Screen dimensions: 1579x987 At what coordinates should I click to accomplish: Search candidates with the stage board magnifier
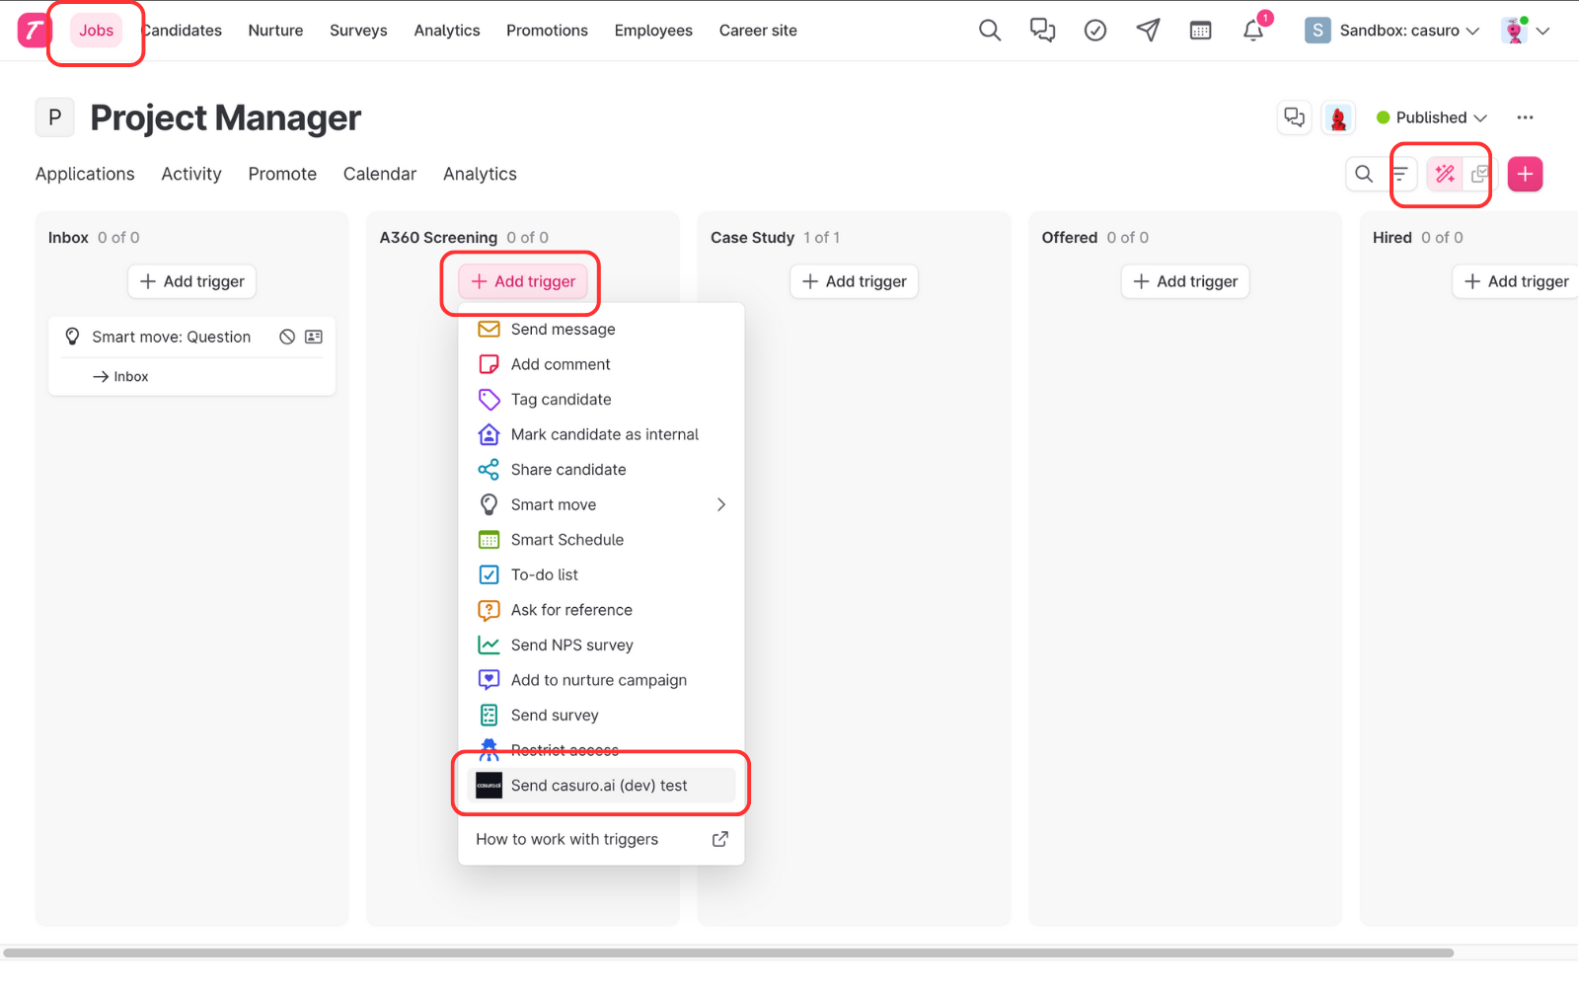point(1364,174)
